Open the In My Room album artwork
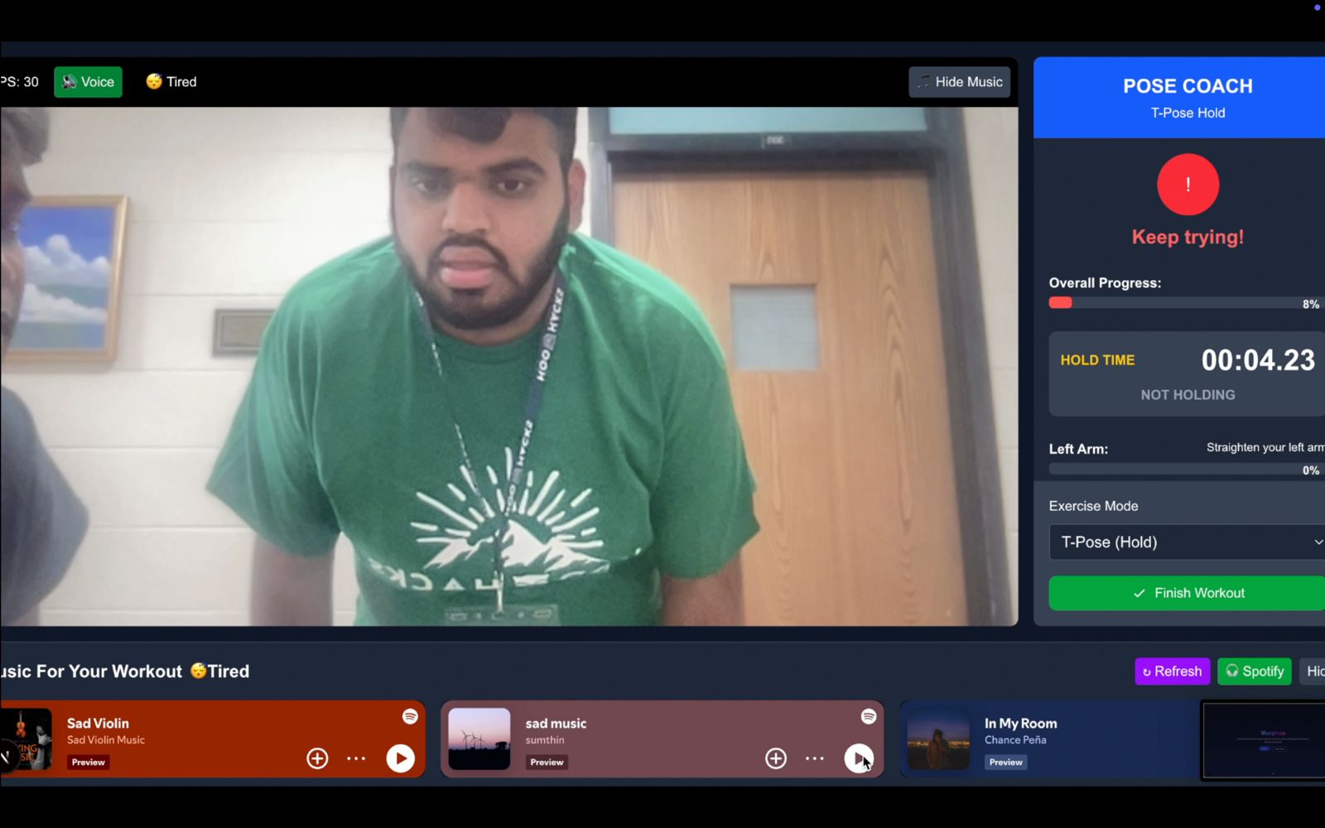Image resolution: width=1325 pixels, height=828 pixels. click(938, 739)
